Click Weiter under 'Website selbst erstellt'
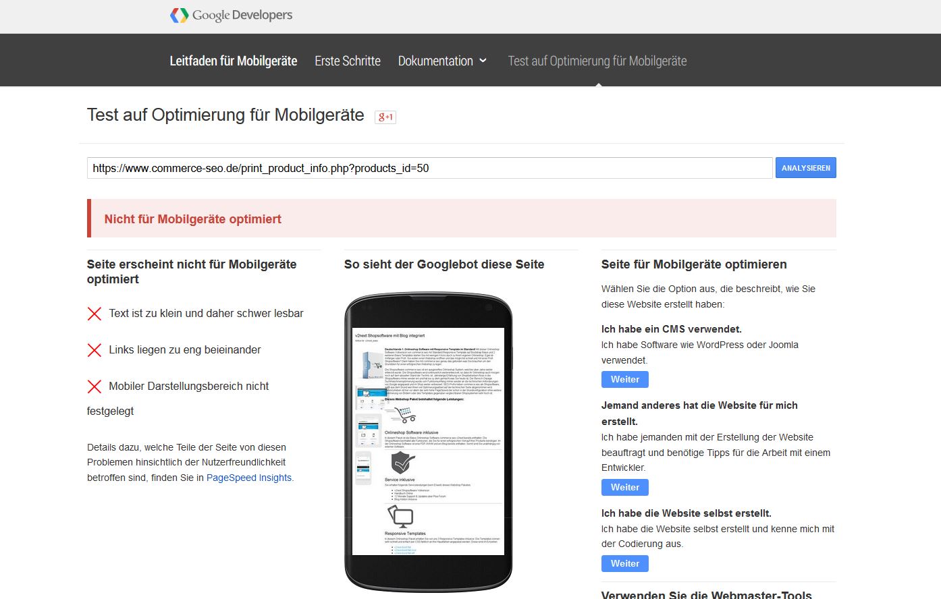The width and height of the screenshot is (941, 599). point(624,563)
